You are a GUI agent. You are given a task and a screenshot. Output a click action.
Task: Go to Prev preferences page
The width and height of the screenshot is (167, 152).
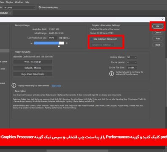point(158,38)
